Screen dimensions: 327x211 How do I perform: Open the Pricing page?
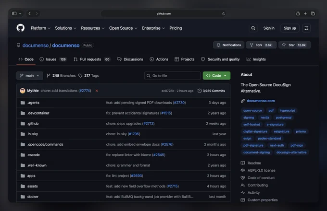(x=176, y=28)
